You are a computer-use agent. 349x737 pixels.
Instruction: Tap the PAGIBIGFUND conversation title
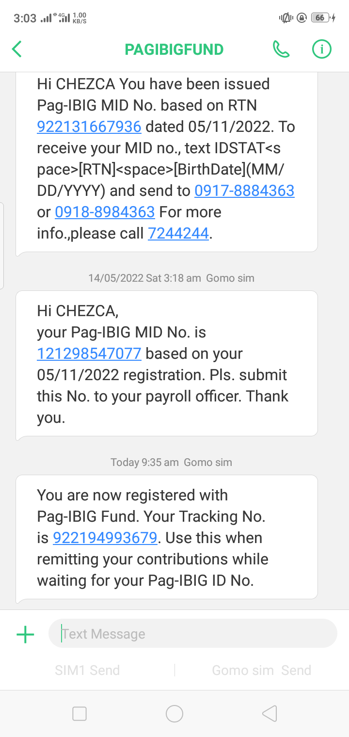point(174,49)
